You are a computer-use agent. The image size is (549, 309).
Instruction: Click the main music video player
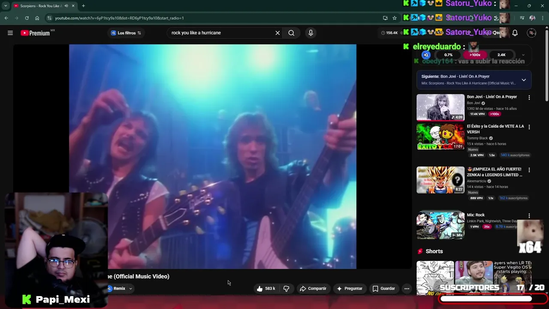point(213,157)
